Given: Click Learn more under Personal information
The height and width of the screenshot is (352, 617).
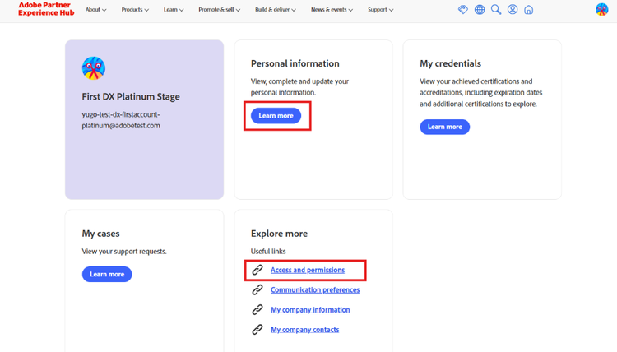Looking at the screenshot, I should tap(276, 116).
